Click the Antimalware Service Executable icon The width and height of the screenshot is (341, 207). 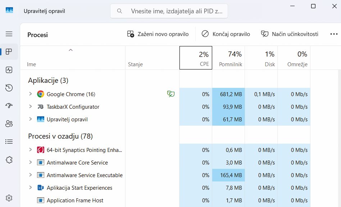tap(40, 175)
